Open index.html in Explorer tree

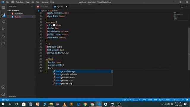coord(18,14)
